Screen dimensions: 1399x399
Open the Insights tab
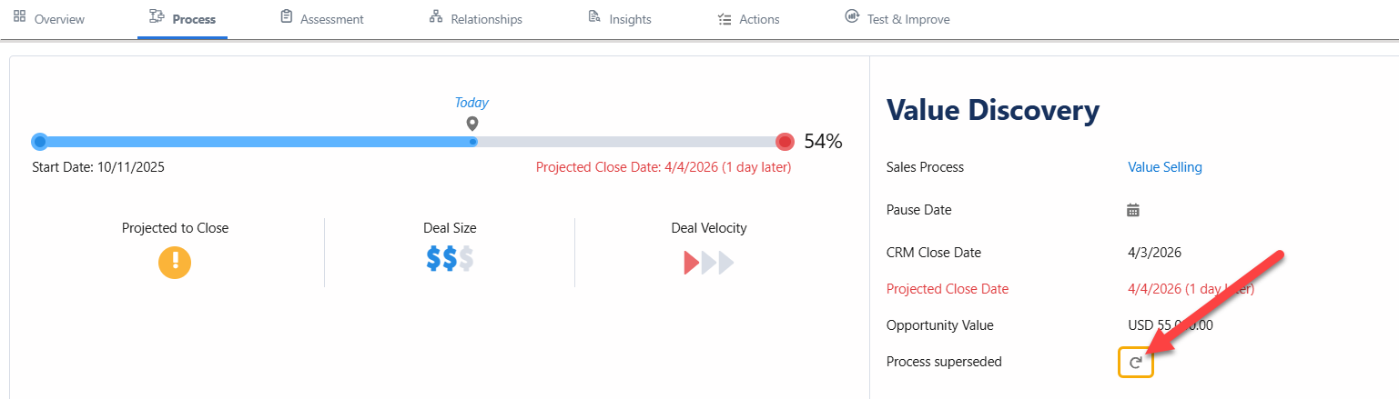tap(620, 19)
